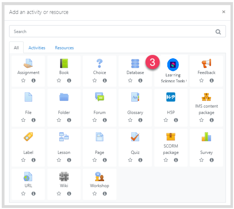Choose the Learning Science Tools icon
The width and height of the screenshot is (234, 209).
tap(173, 65)
